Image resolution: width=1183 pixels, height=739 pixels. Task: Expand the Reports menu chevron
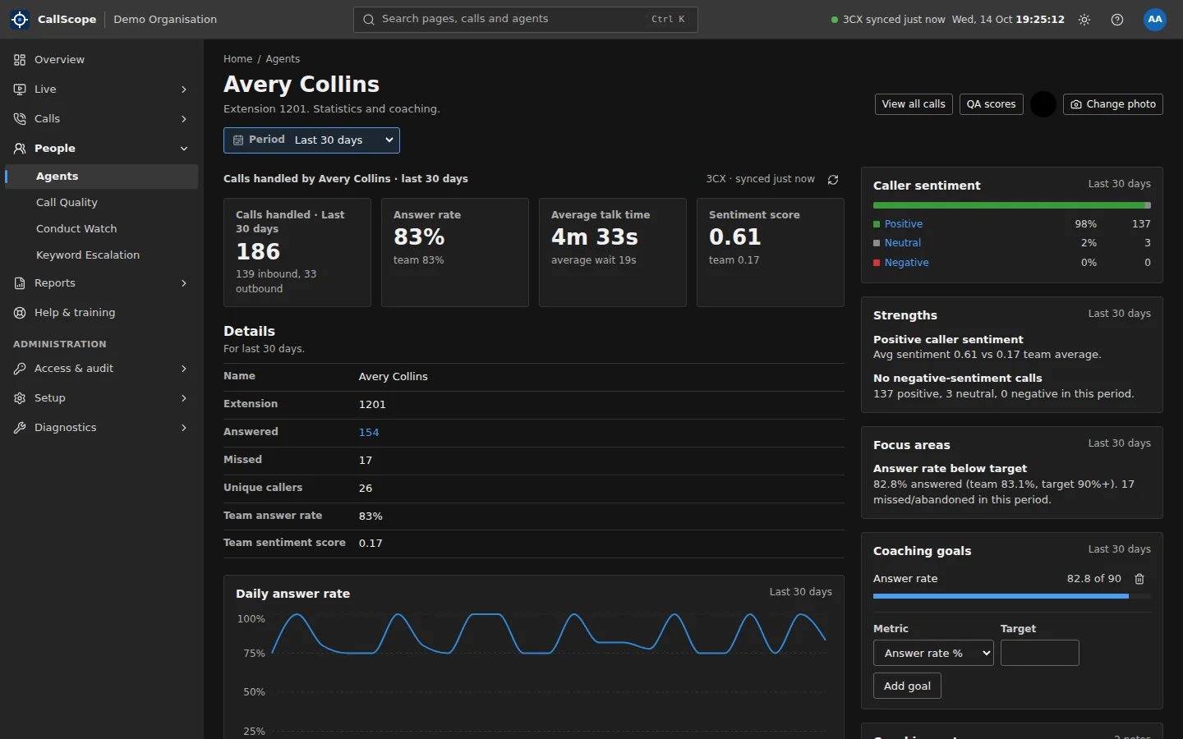pyautogui.click(x=184, y=283)
